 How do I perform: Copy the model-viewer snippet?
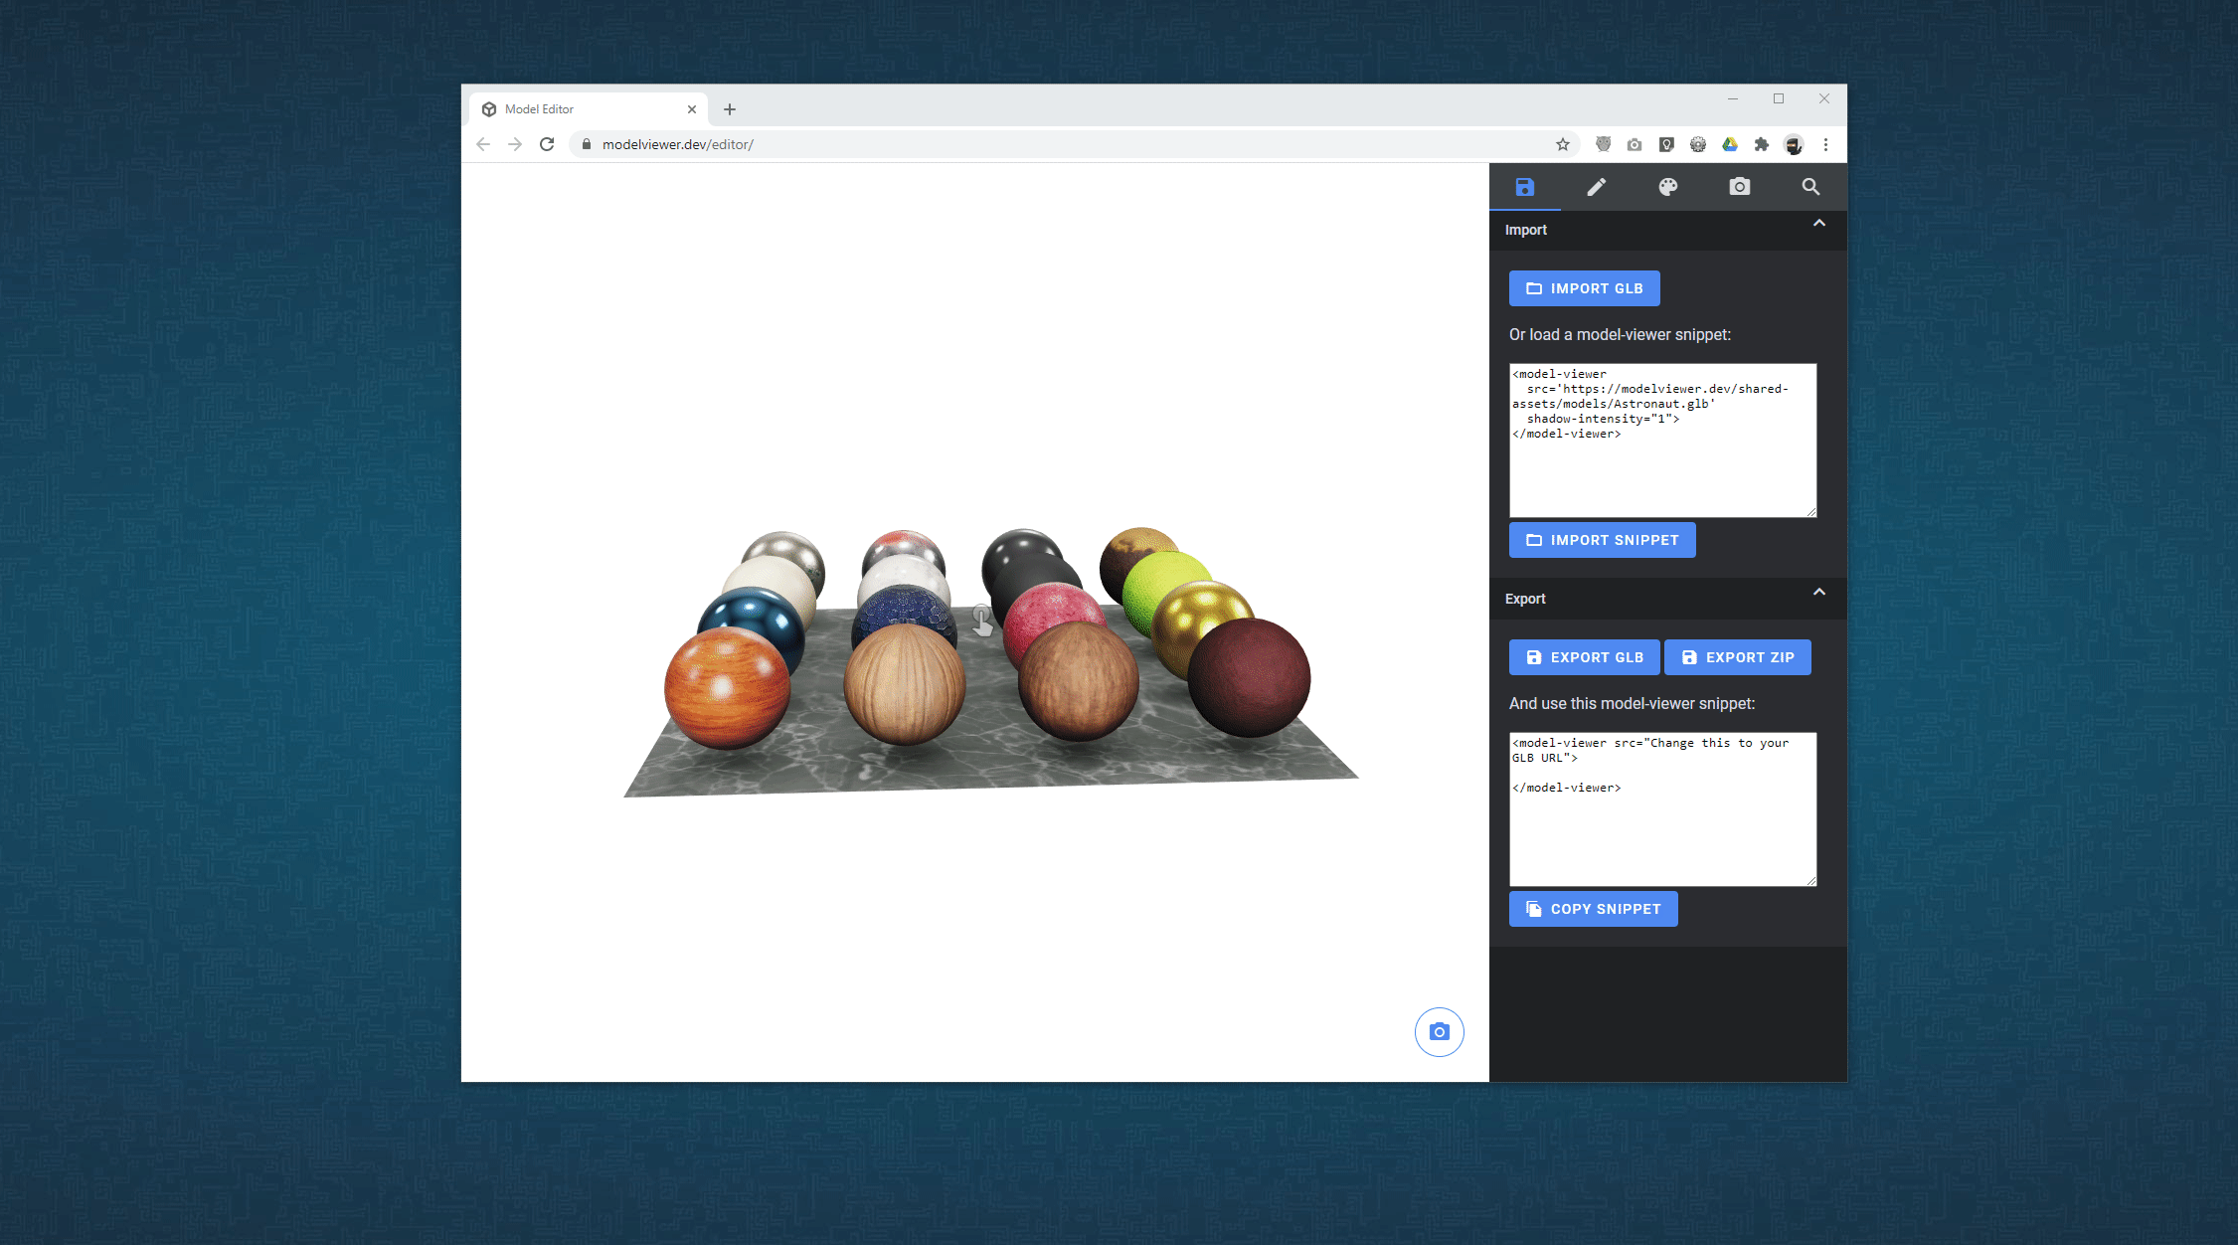coord(1593,909)
